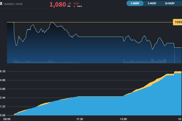Click the VNINDEX / HOSE label
Viewport: 182px width, 121px height.
point(13,4)
